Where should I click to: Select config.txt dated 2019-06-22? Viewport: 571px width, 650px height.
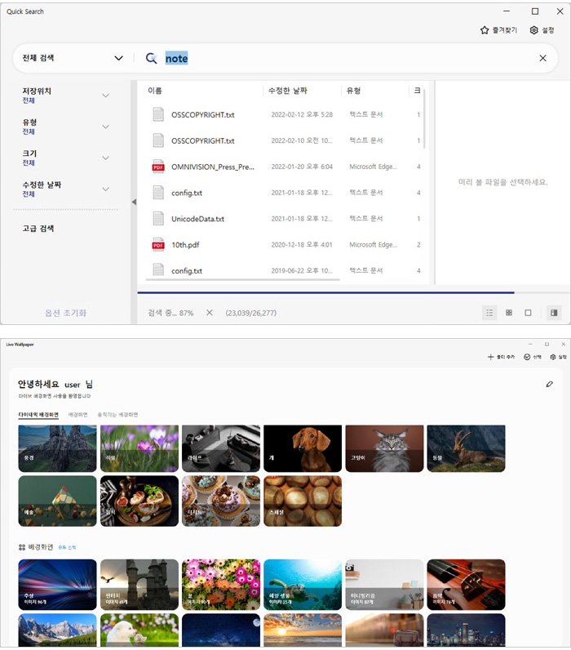[x=285, y=270]
